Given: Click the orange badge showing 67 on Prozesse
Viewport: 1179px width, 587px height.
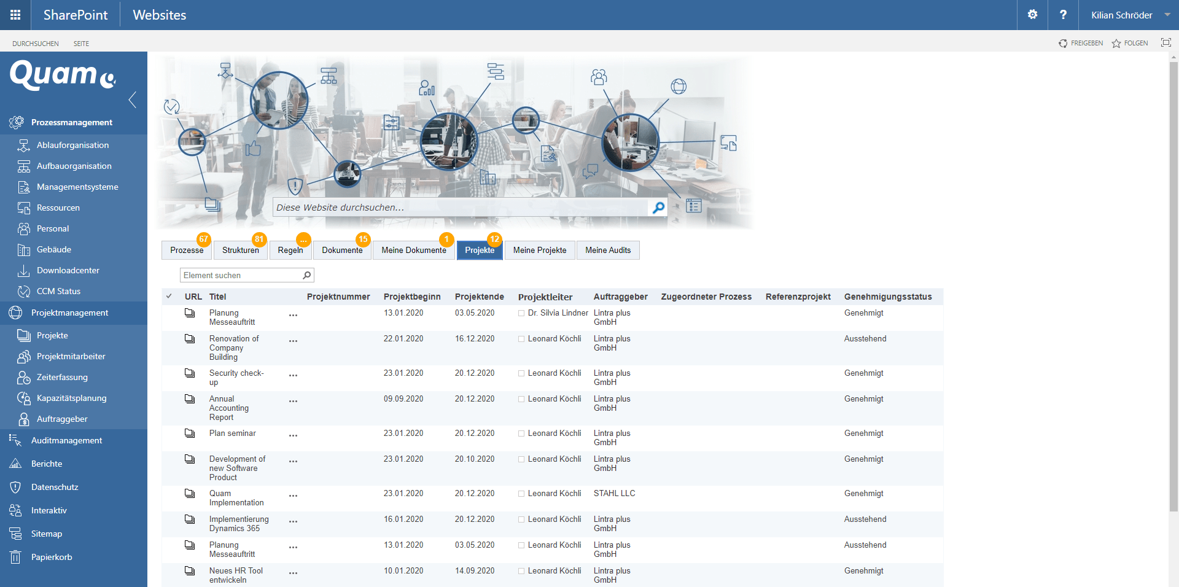Looking at the screenshot, I should (x=203, y=239).
